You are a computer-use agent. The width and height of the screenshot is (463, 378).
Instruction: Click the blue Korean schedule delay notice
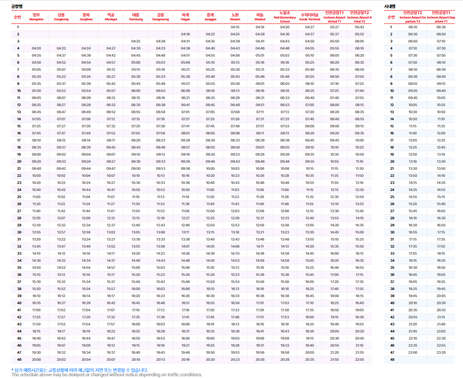click(80, 370)
